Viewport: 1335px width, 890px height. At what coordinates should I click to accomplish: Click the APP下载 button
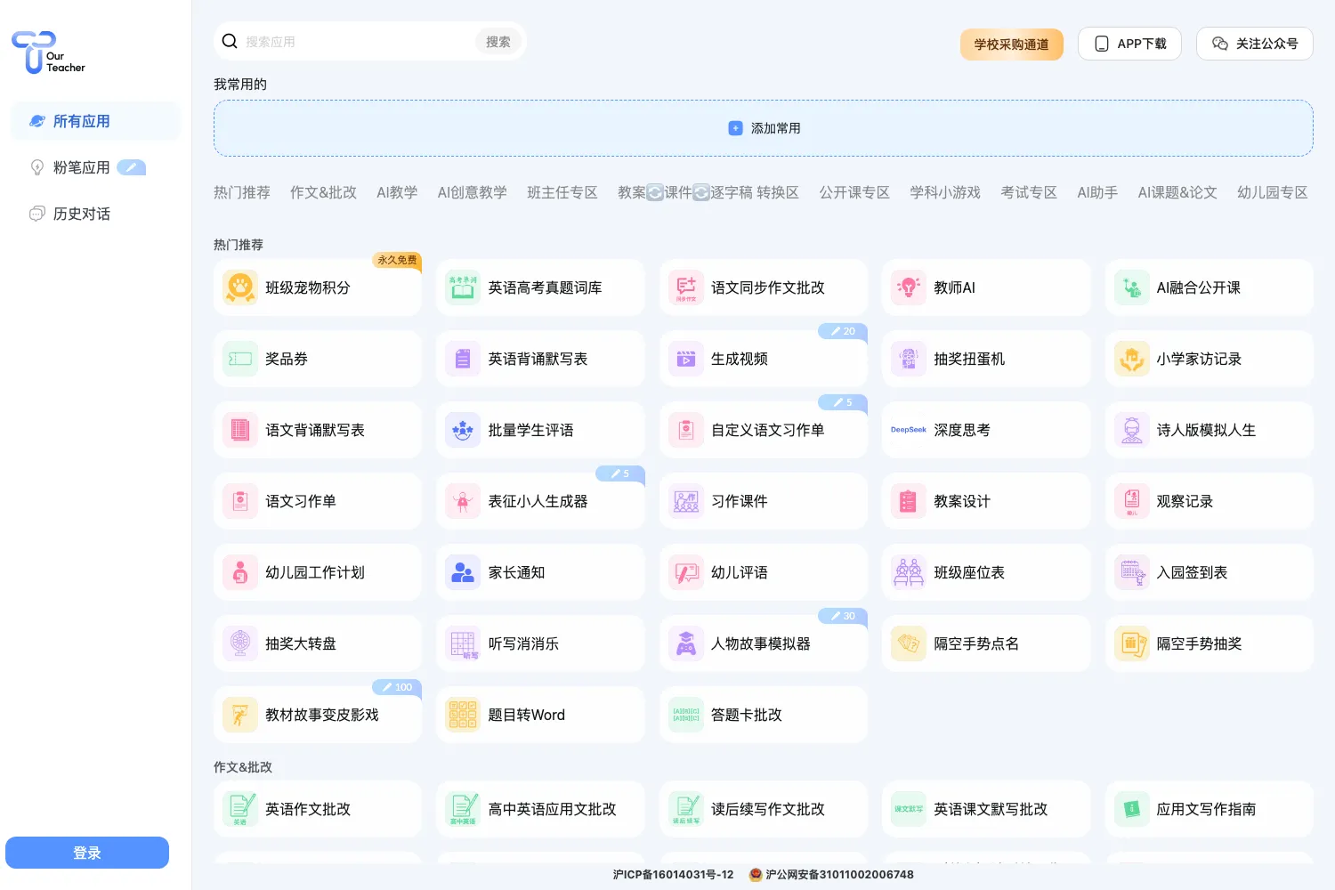point(1129,44)
